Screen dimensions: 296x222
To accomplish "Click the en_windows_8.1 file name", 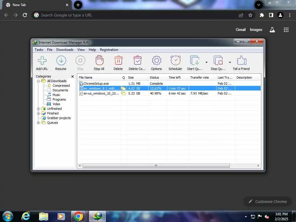I will [101, 88].
